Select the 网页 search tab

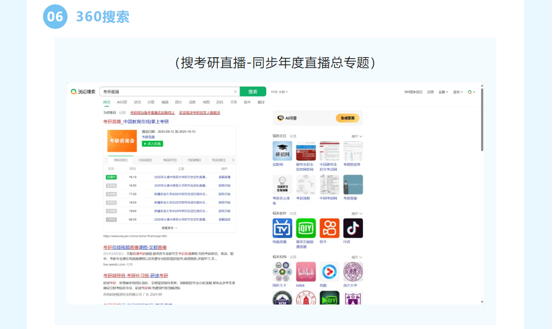point(107,102)
